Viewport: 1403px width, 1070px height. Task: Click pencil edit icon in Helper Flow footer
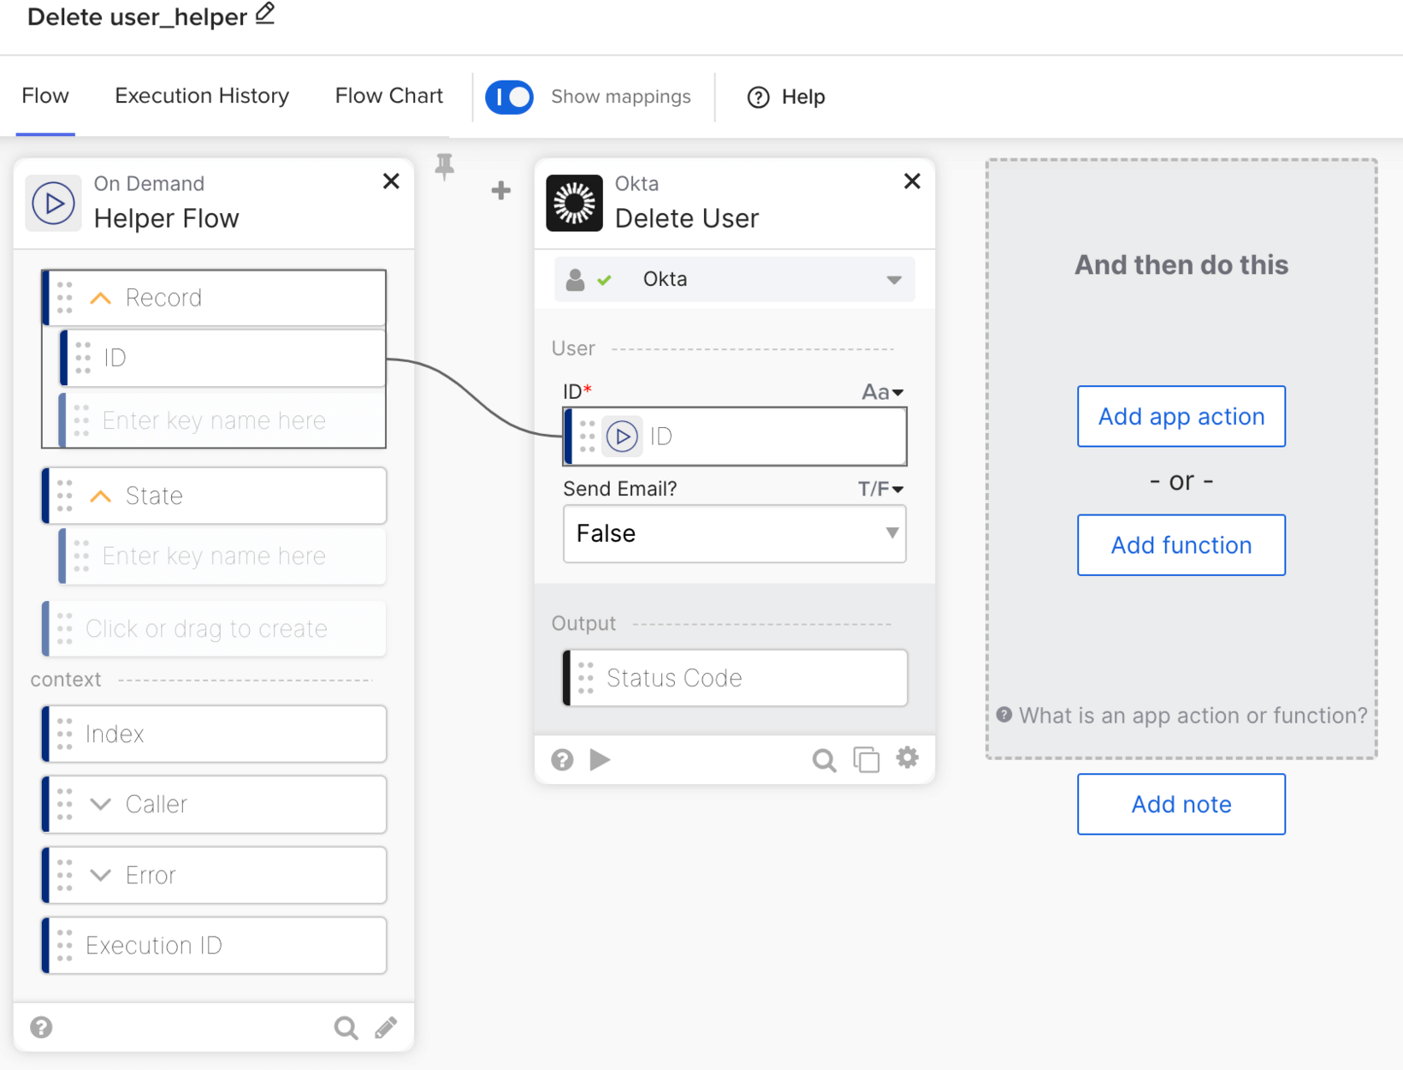click(386, 1027)
